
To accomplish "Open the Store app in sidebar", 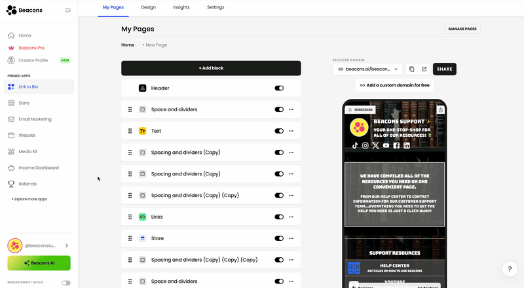I will 24,103.
